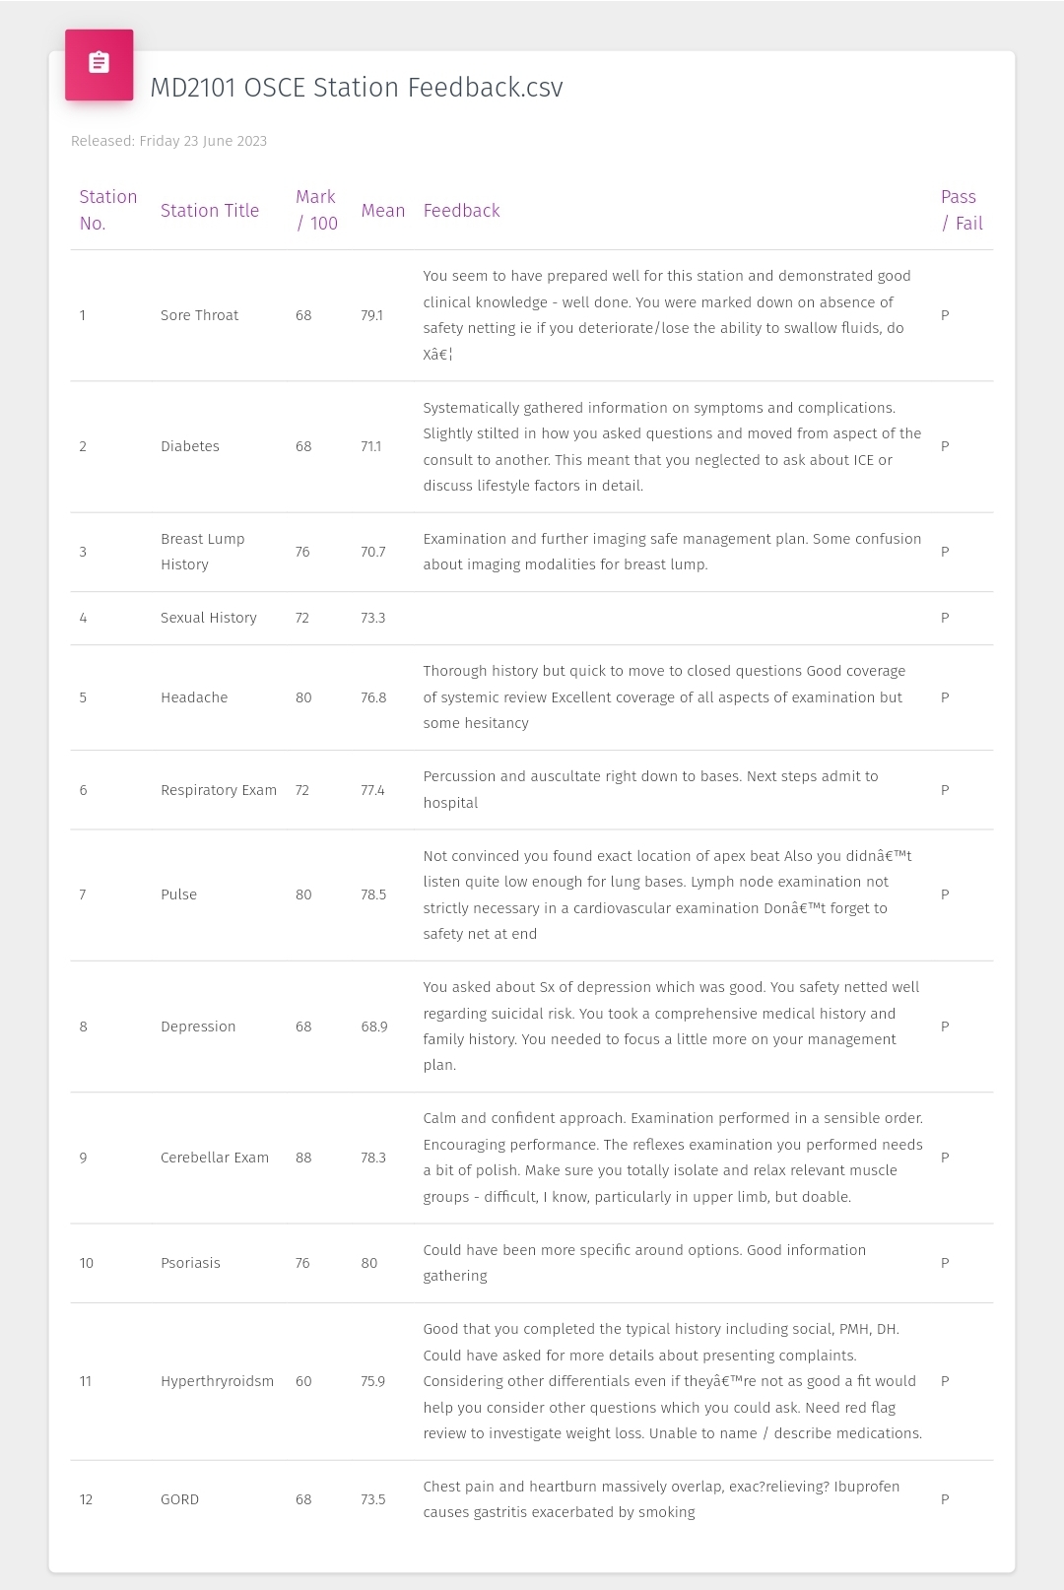Viewport: 1064px width, 1590px height.
Task: Select the Breast Lump History row title
Action: click(202, 552)
